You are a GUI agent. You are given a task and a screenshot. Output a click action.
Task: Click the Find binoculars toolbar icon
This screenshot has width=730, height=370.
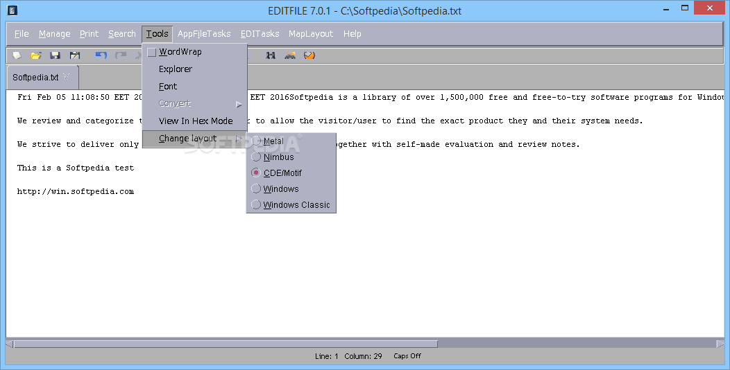(271, 55)
